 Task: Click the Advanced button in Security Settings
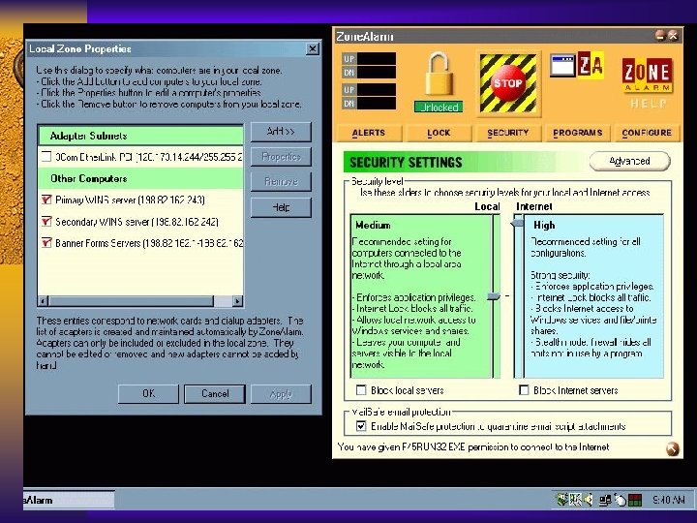[x=629, y=161]
